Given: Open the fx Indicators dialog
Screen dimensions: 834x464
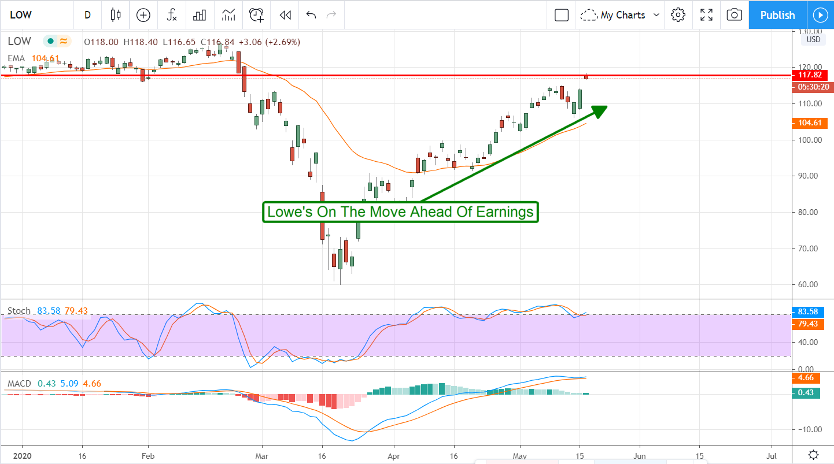Looking at the screenshot, I should coord(172,15).
